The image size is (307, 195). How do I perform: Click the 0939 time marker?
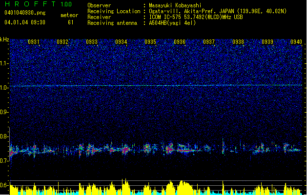[267, 41]
